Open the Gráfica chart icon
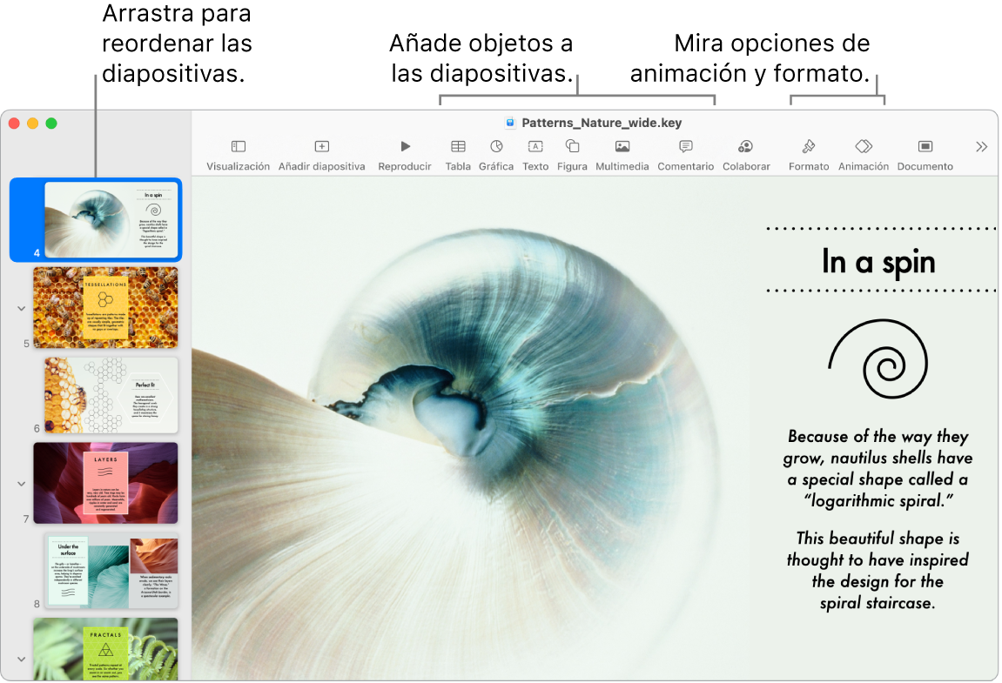 pos(495,153)
